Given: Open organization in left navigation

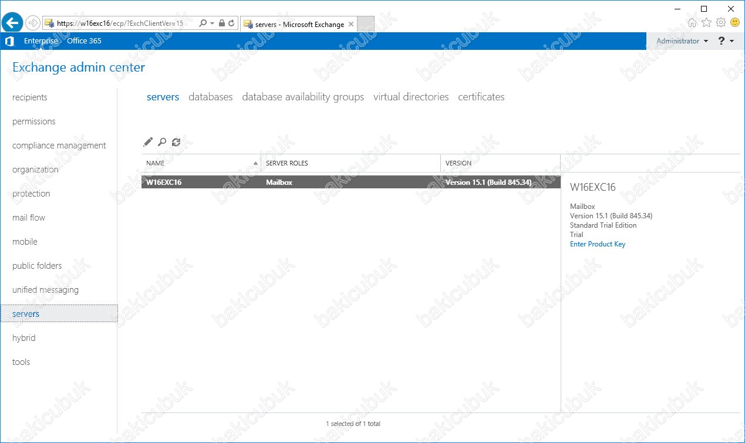Looking at the screenshot, I should coord(35,170).
